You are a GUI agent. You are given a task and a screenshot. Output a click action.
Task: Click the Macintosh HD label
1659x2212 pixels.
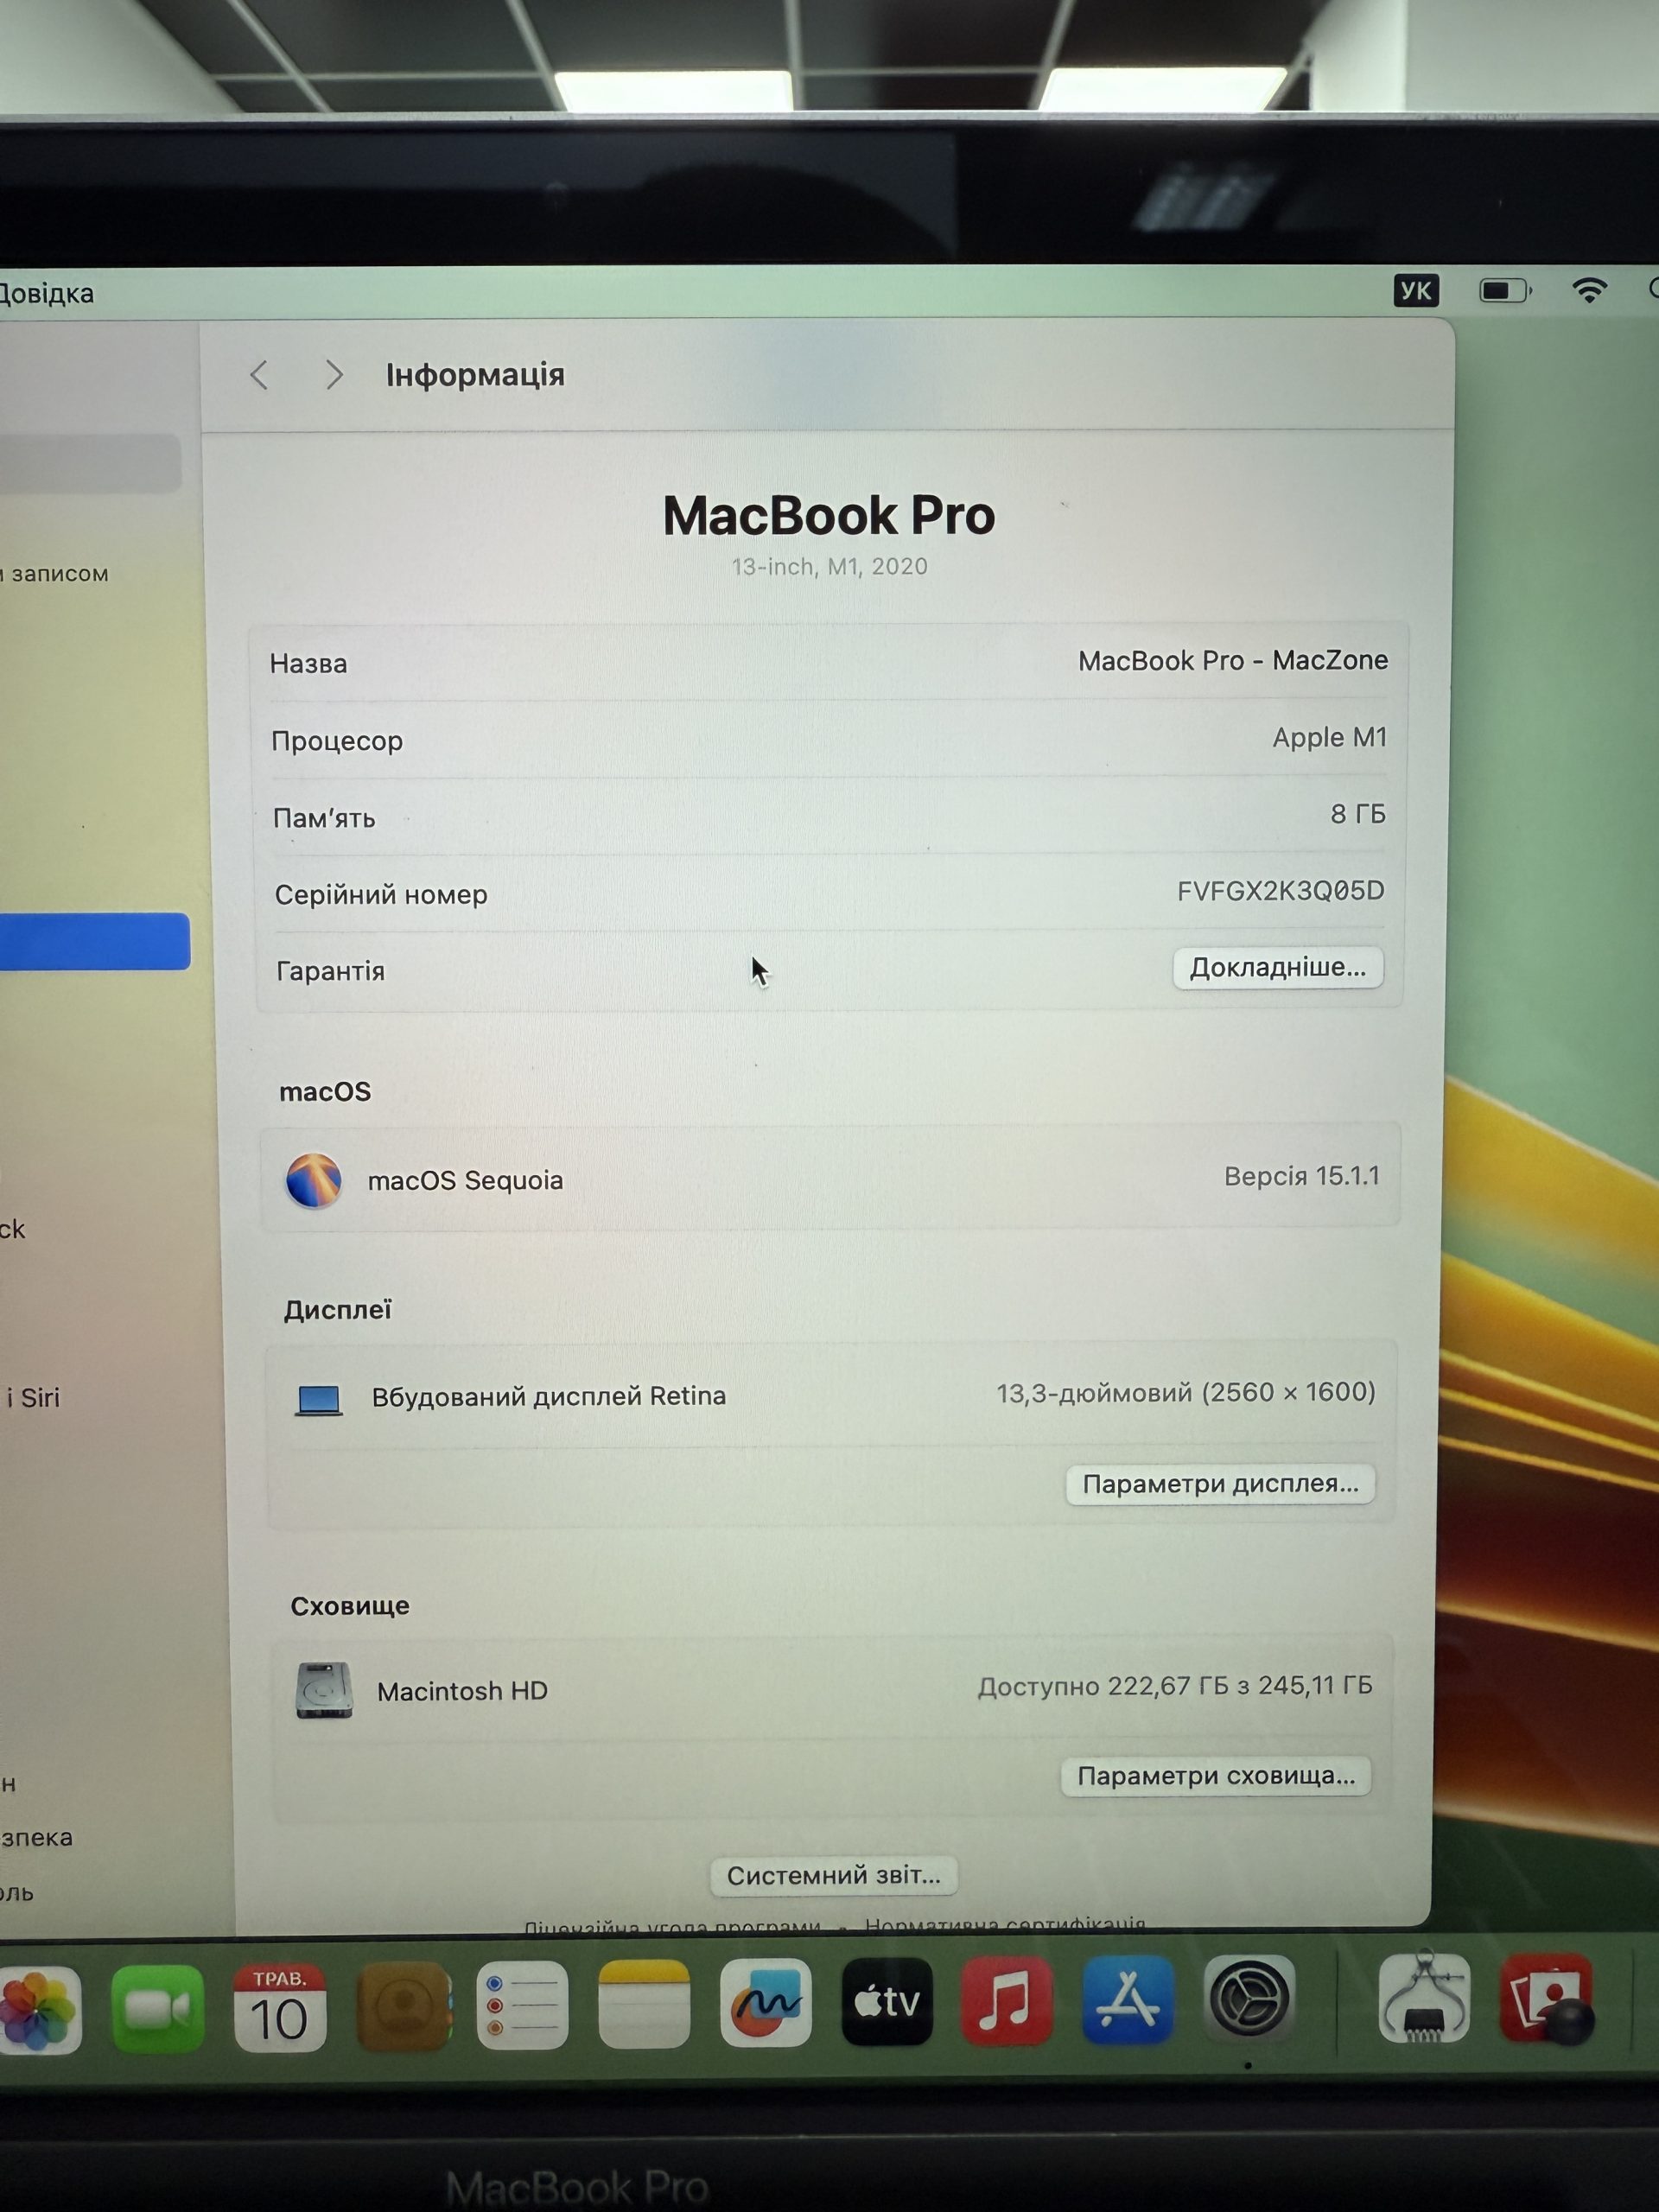pyautogui.click(x=462, y=1691)
